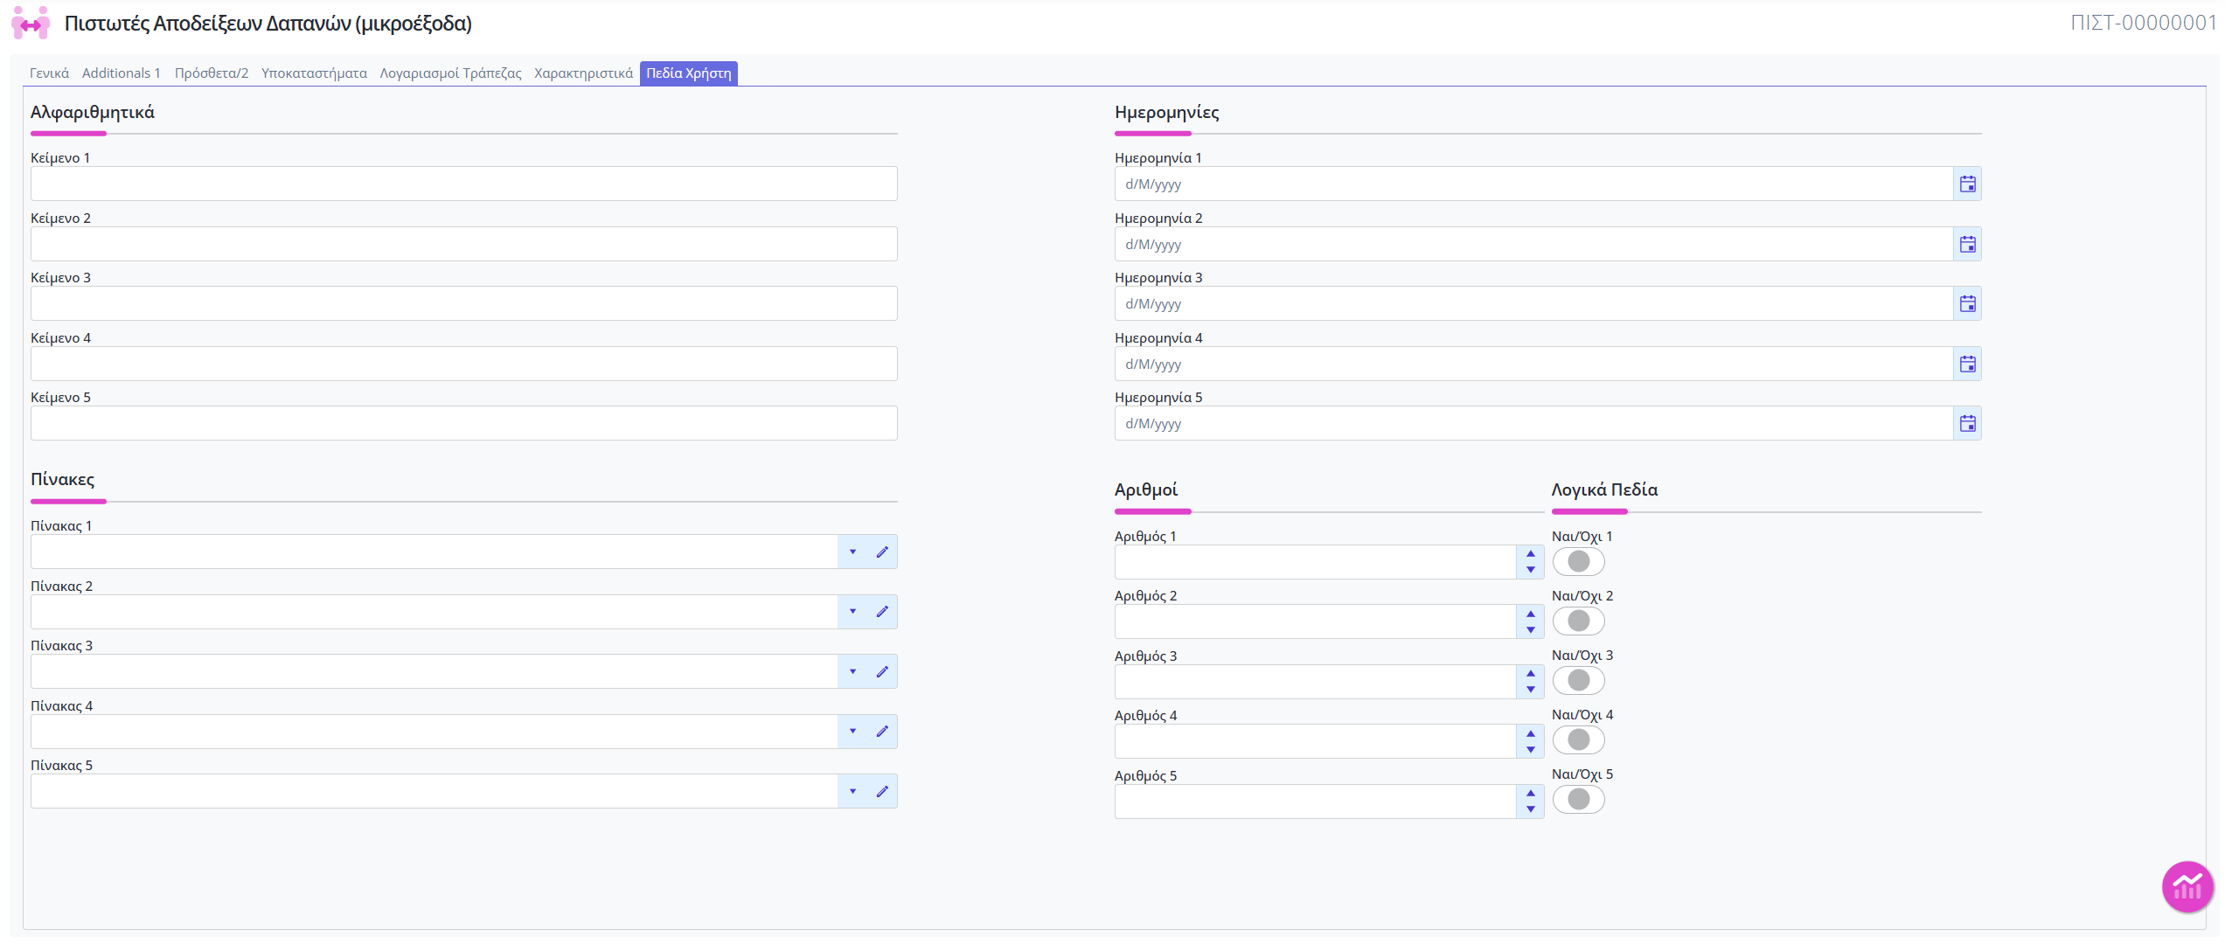Click the Πίνακας 5 combo box field
The height and width of the screenshot is (944, 2225).
435,792
